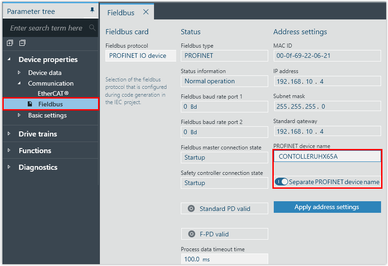Close the Fieldbus tab
388x266 pixels.
146,12
